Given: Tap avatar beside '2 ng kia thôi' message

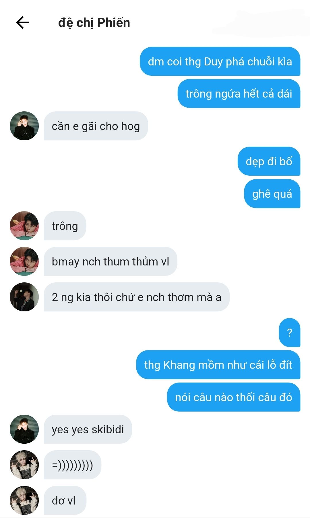Looking at the screenshot, I should click(x=24, y=297).
